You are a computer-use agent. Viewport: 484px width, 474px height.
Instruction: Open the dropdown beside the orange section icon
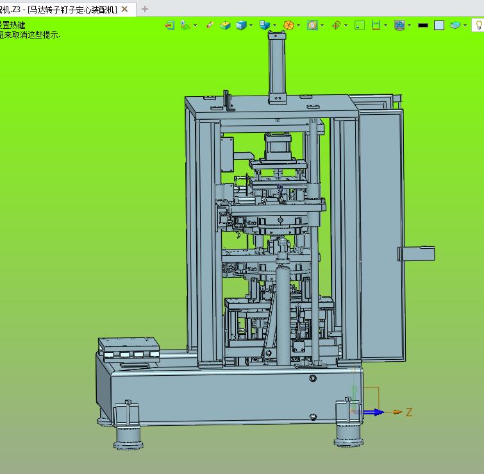click(299, 25)
